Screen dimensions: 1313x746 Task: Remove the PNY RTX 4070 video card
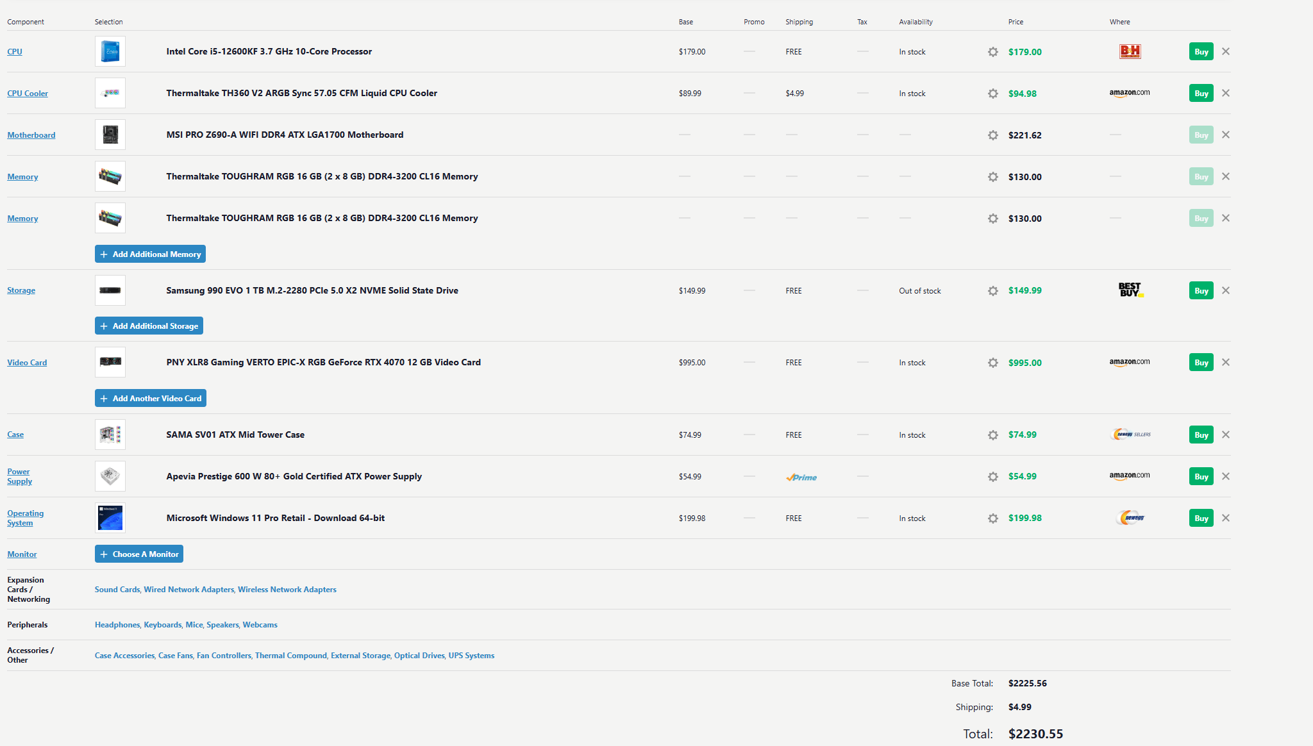(1226, 362)
